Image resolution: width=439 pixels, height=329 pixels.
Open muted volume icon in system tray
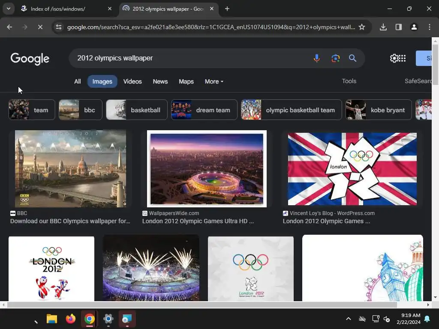pyautogui.click(x=387, y=319)
